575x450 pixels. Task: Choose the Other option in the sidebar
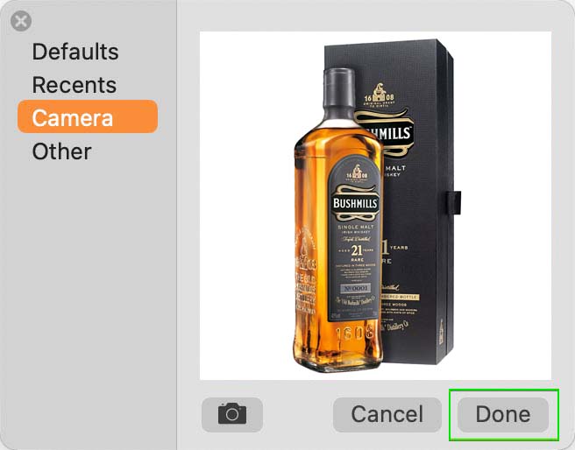click(x=61, y=151)
